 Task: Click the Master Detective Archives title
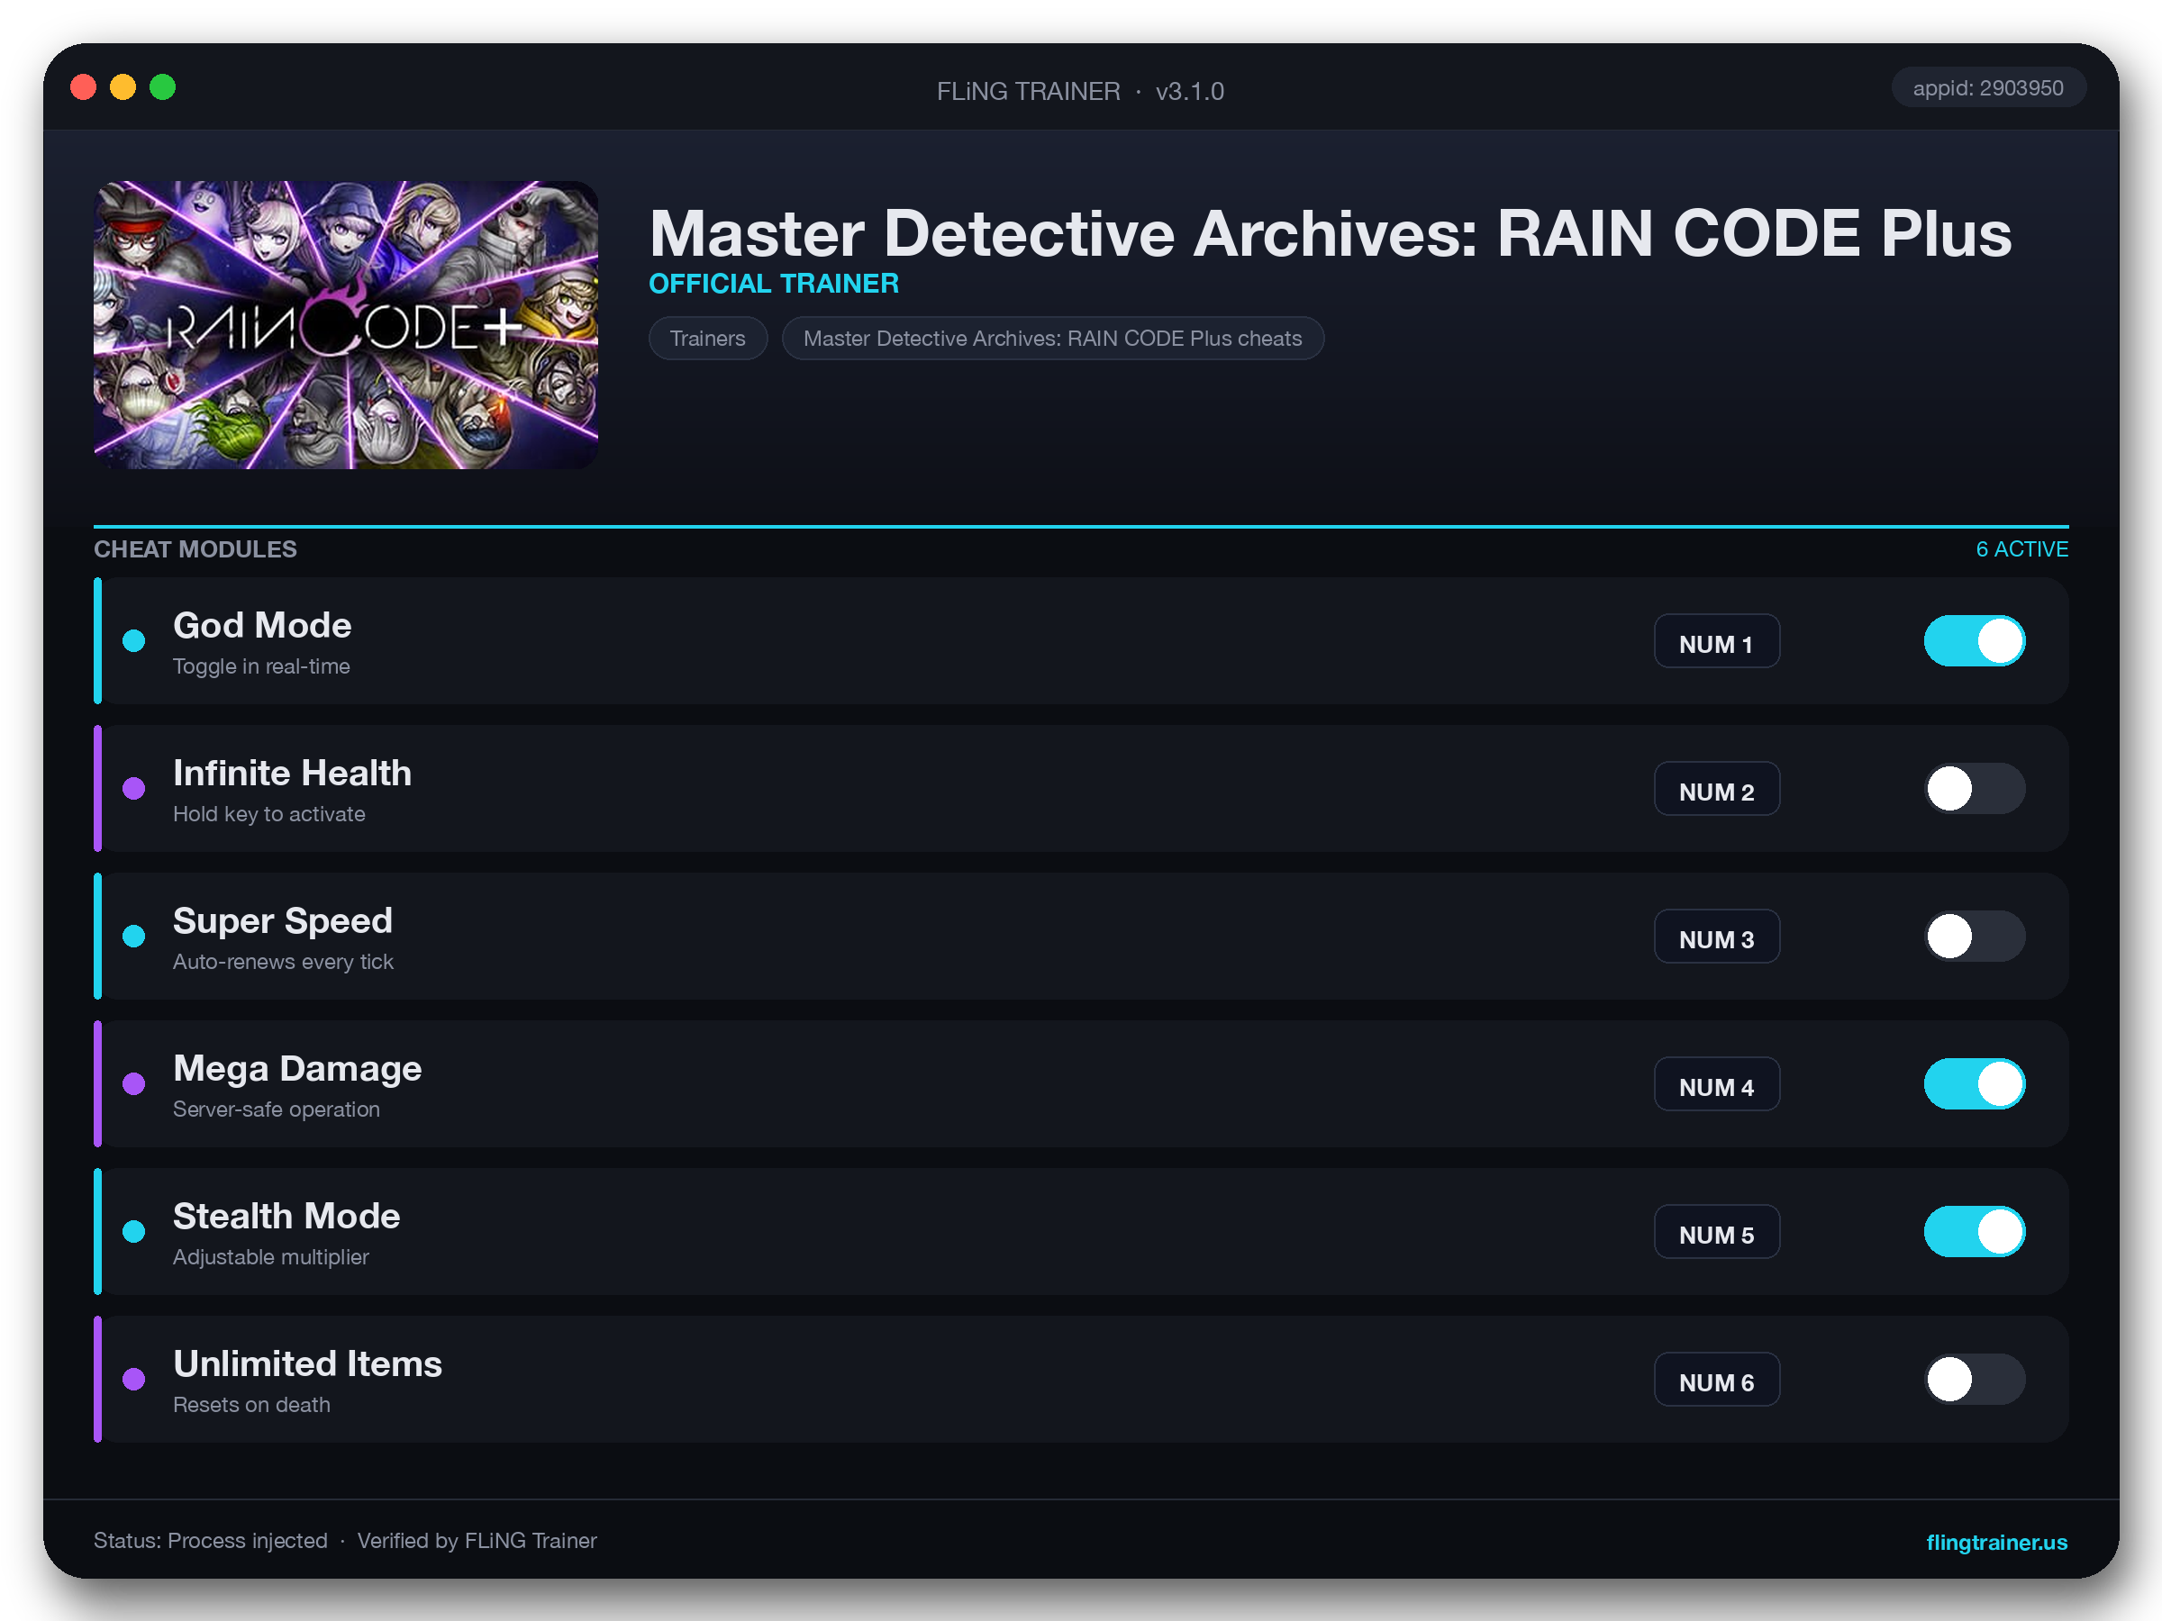[1331, 234]
